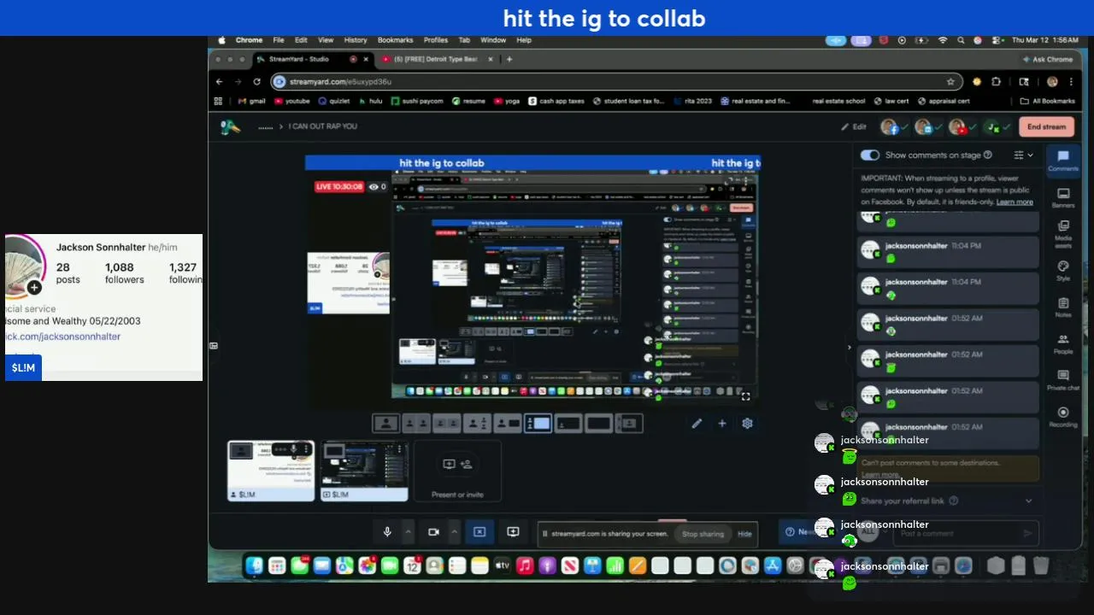Image resolution: width=1094 pixels, height=615 pixels.
Task: Open Chrome extensions puzzle icon
Action: pos(996,82)
